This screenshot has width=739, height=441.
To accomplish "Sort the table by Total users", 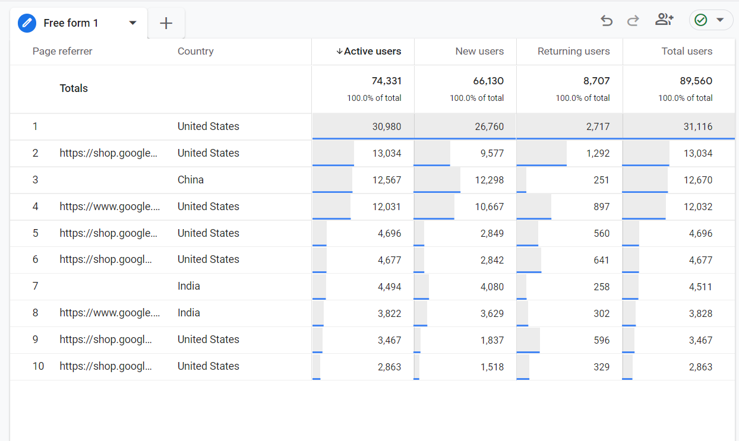I will (x=687, y=51).
